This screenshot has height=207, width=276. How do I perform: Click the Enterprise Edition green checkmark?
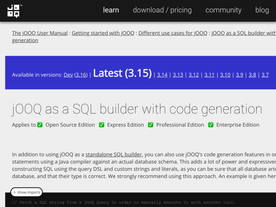211,125
